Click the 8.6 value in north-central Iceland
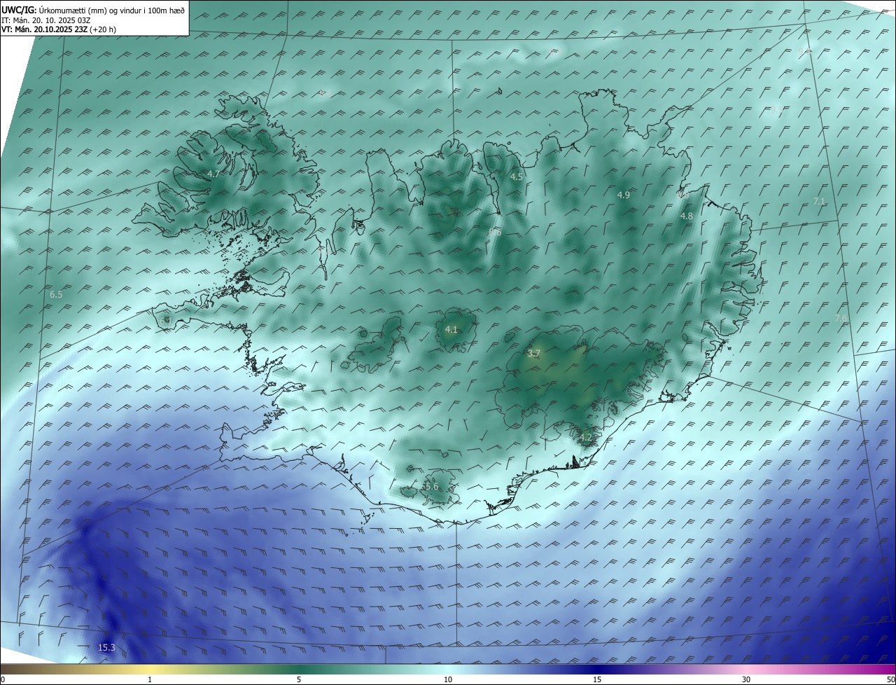This screenshot has width=896, height=685. click(496, 232)
